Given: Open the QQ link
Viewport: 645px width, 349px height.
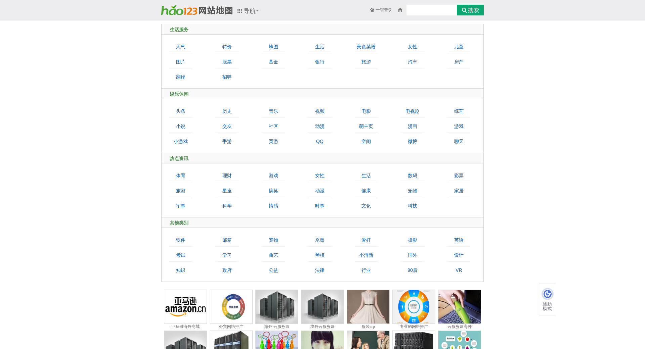Looking at the screenshot, I should click(320, 142).
